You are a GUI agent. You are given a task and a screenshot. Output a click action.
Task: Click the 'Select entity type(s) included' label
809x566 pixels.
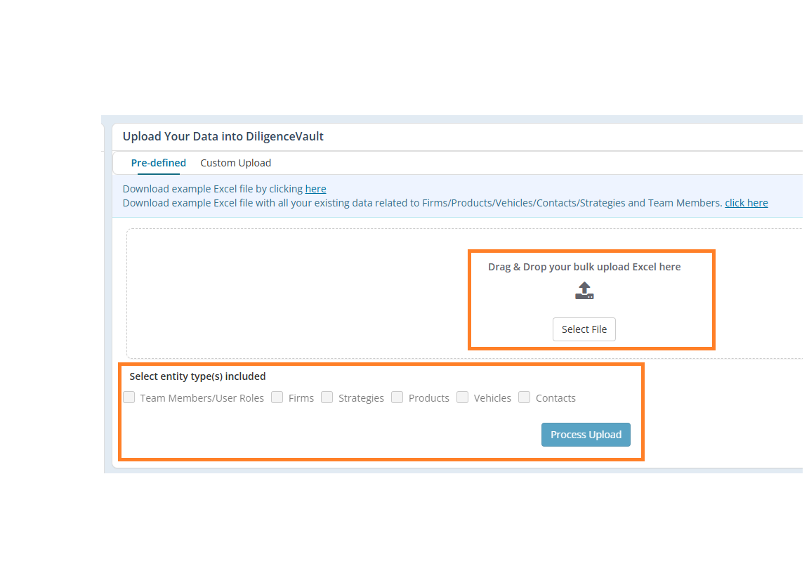197,376
